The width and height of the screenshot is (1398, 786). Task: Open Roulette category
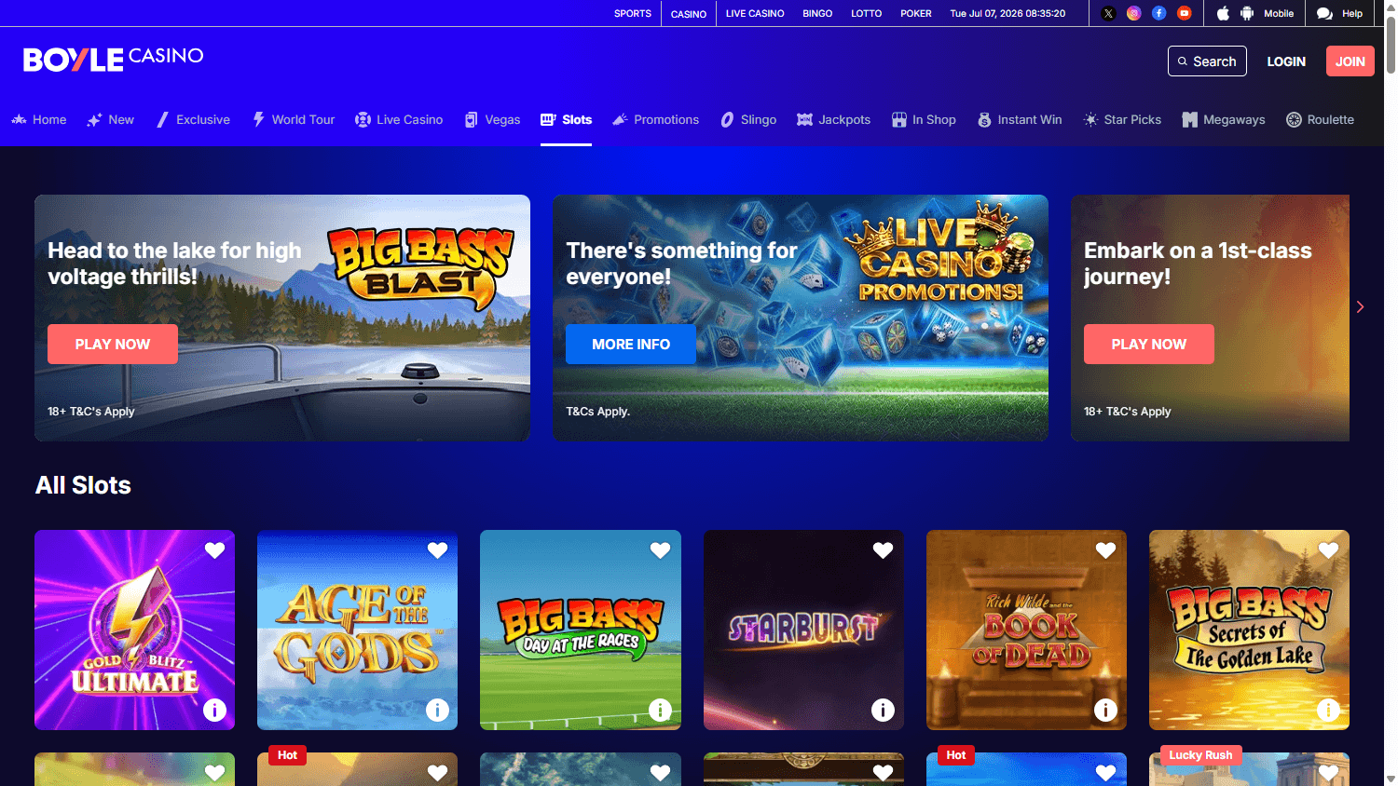[x=1320, y=119]
